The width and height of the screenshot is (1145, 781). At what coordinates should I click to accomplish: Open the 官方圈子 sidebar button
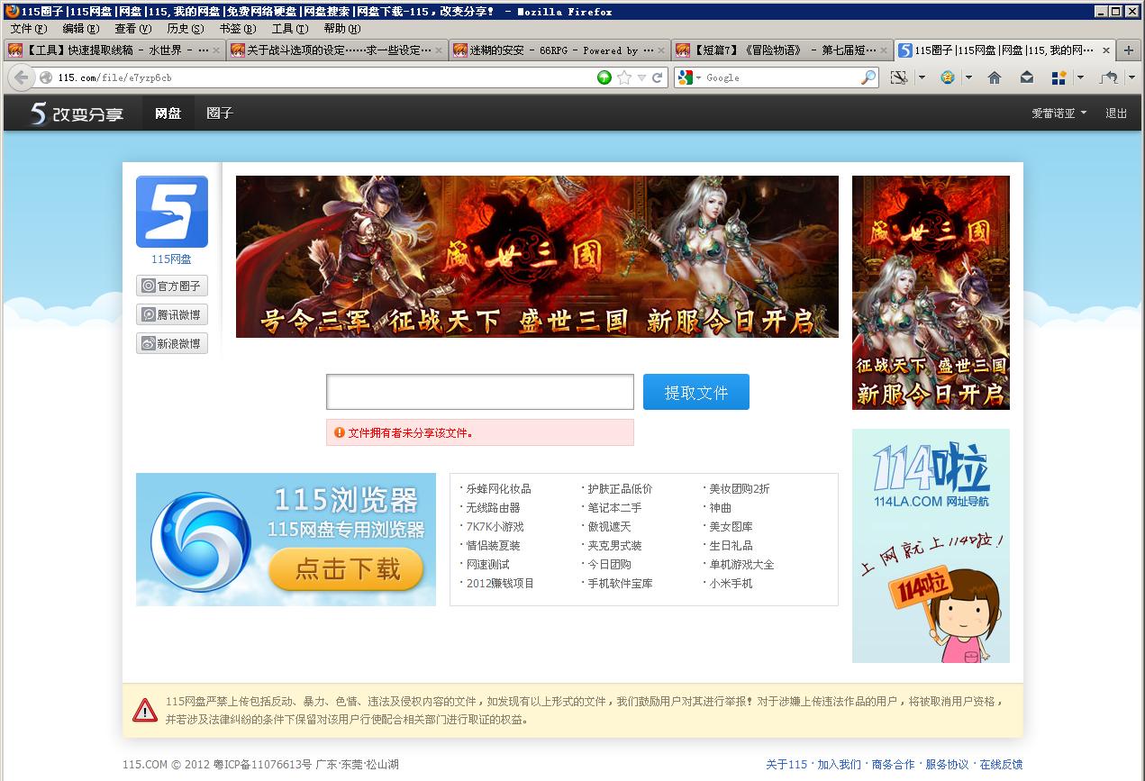[172, 286]
